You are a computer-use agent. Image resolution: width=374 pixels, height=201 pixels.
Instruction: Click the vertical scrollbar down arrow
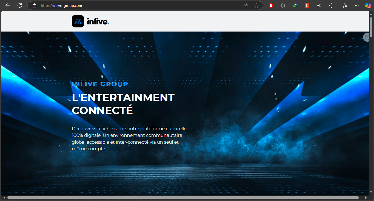(x=371, y=192)
